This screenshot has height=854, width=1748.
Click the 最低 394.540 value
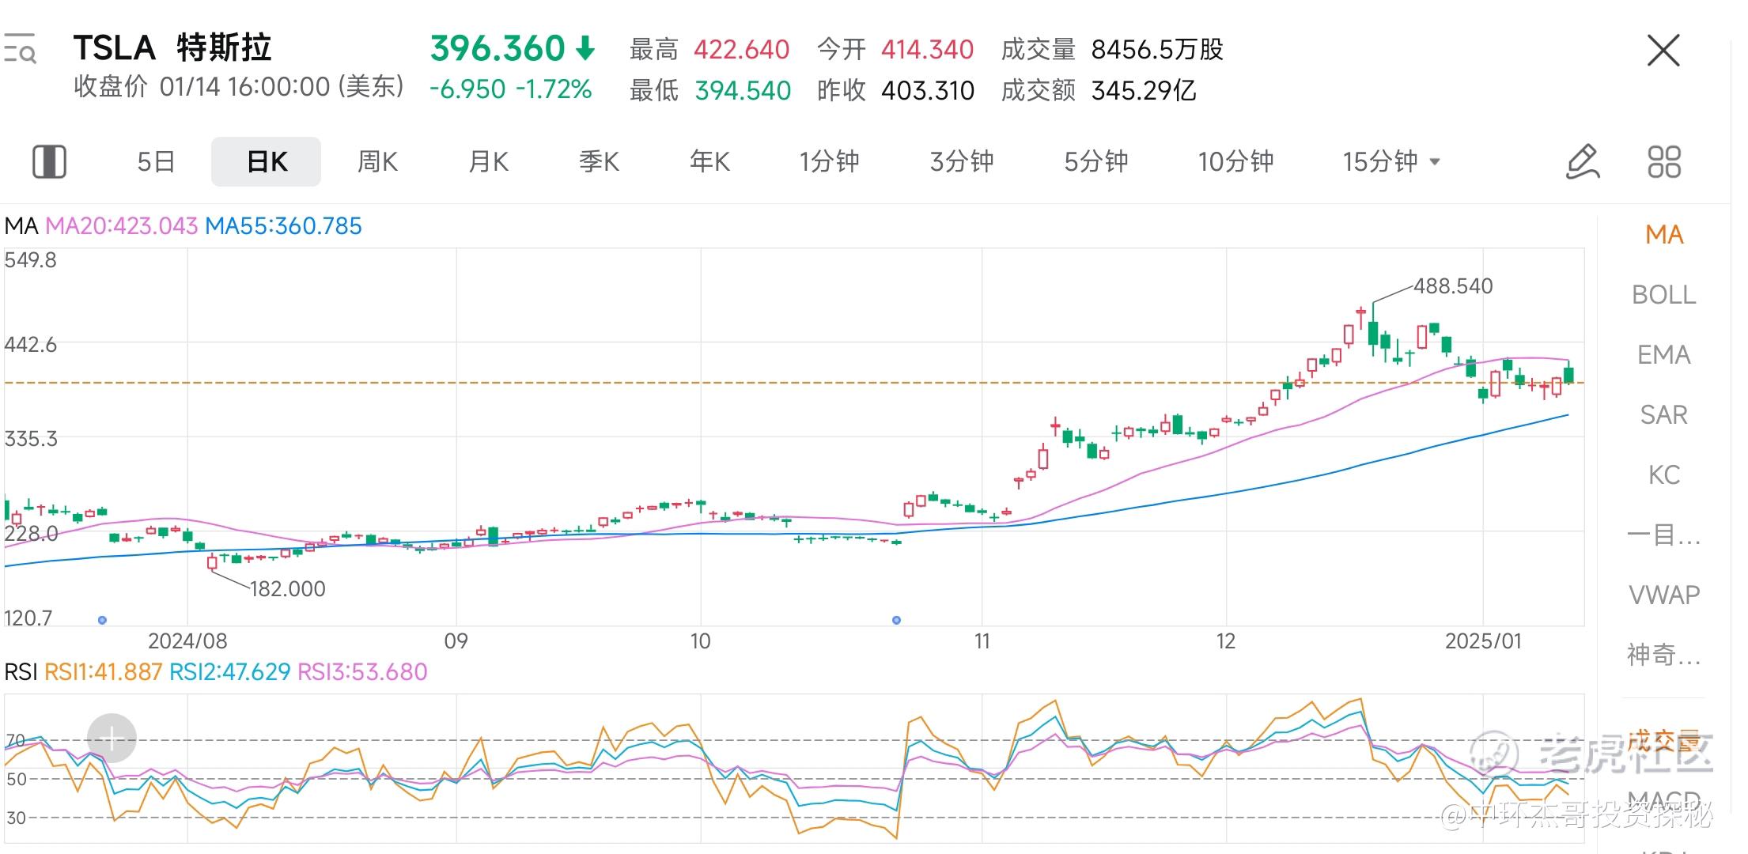(743, 91)
